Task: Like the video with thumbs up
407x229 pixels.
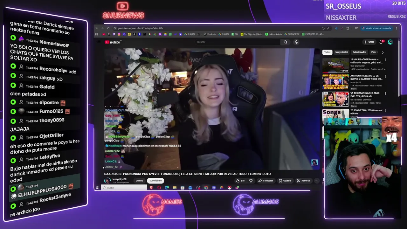Action: (x=240, y=181)
